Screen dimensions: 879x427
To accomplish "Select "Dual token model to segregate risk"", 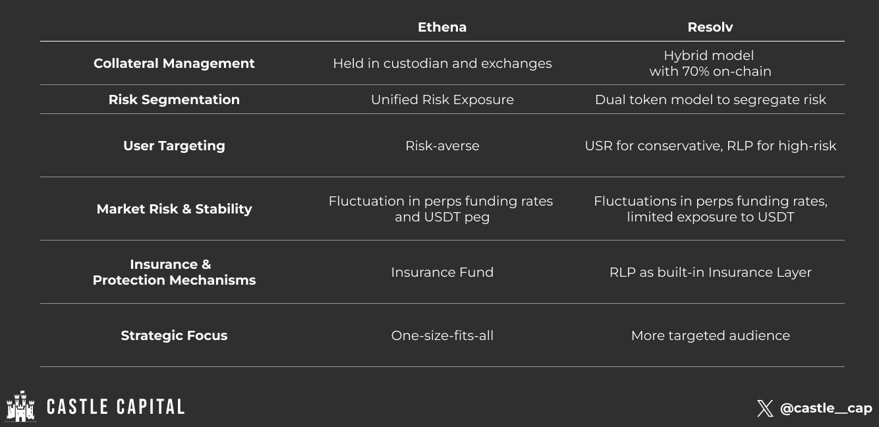I will coord(710,100).
